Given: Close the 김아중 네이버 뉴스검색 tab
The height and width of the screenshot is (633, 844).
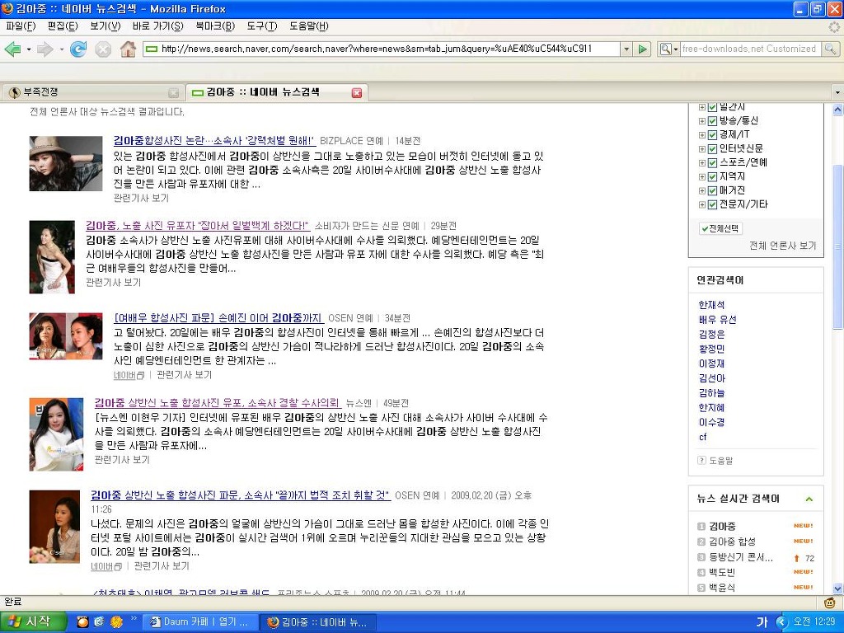Looking at the screenshot, I should [x=356, y=93].
